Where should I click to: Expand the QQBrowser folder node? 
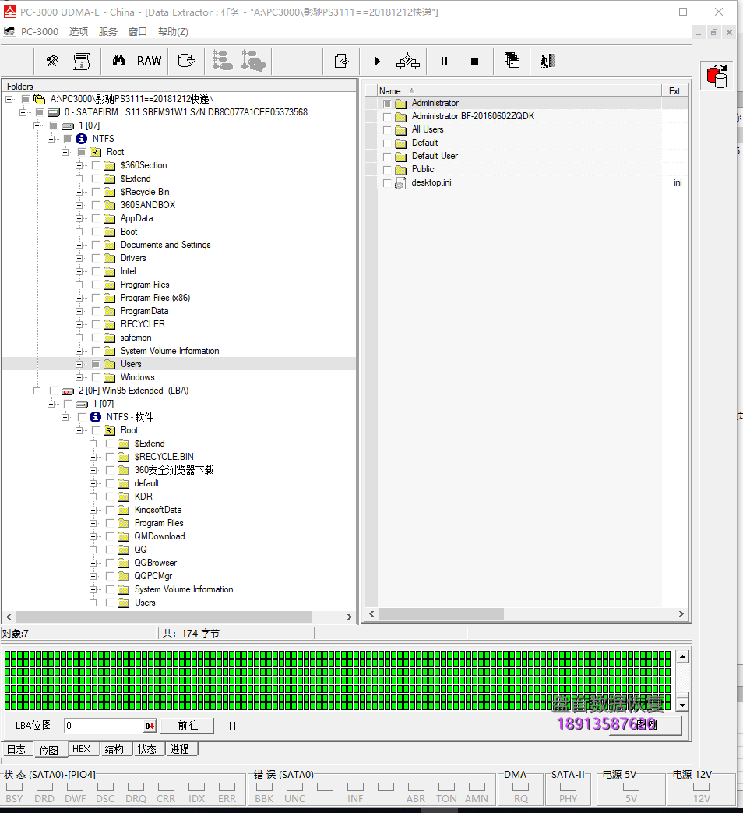click(93, 563)
